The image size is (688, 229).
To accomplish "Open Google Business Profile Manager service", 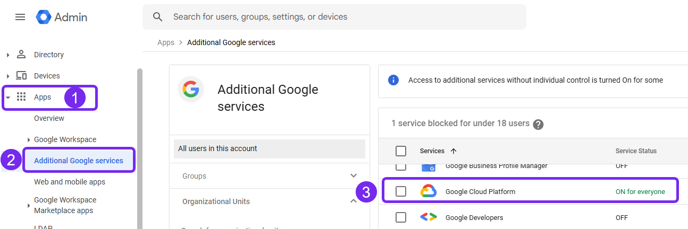I will [x=497, y=166].
